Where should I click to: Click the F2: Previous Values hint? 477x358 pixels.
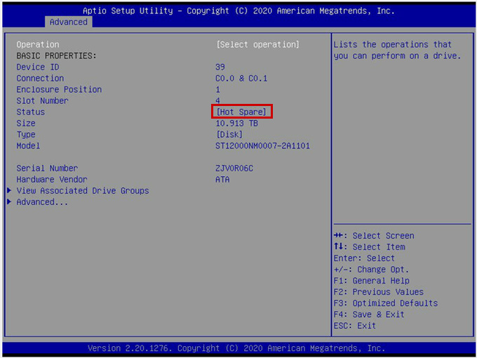click(378, 291)
